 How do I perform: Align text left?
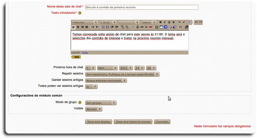tap(73, 27)
